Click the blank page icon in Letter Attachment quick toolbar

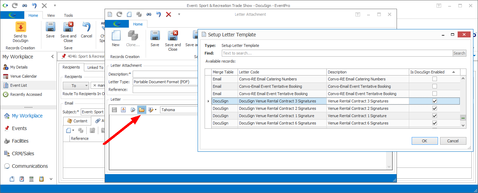click(x=129, y=14)
